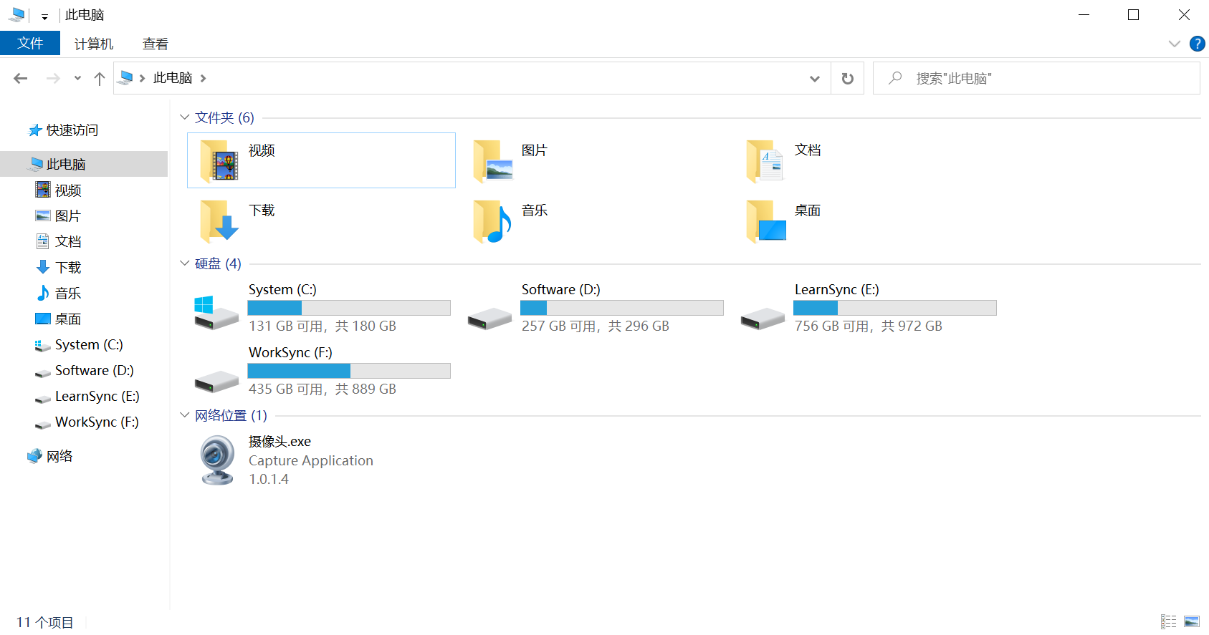The image size is (1209, 635).
Task: Open the 文件 menu tab
Action: pos(30,44)
